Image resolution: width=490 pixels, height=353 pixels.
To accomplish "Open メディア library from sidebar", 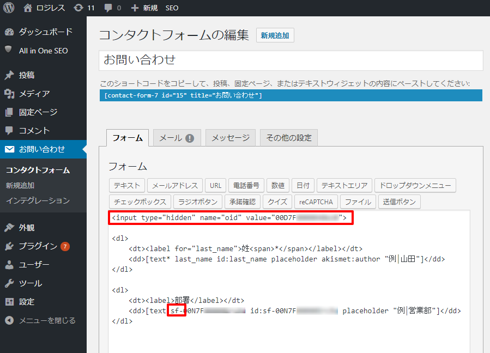I will tap(34, 94).
